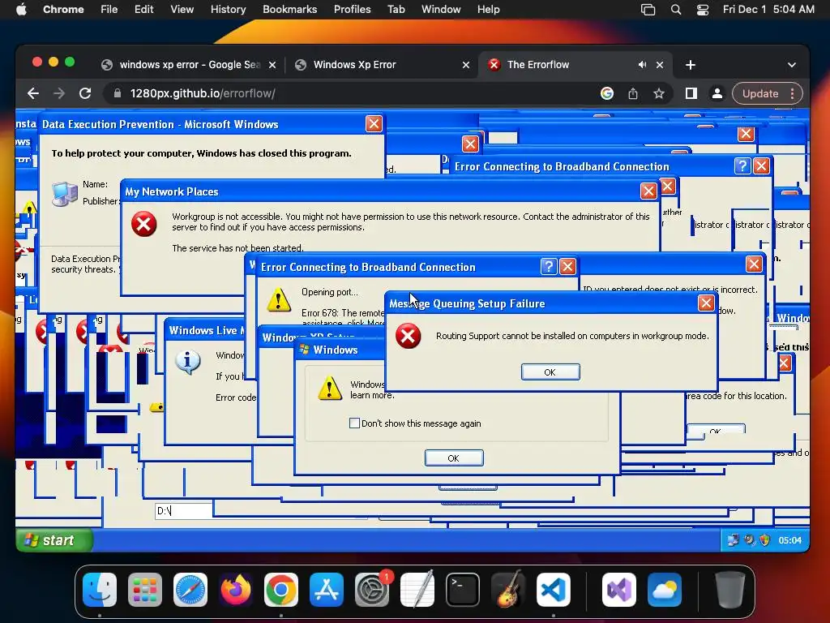Close the Data Execution Prevention window

374,124
